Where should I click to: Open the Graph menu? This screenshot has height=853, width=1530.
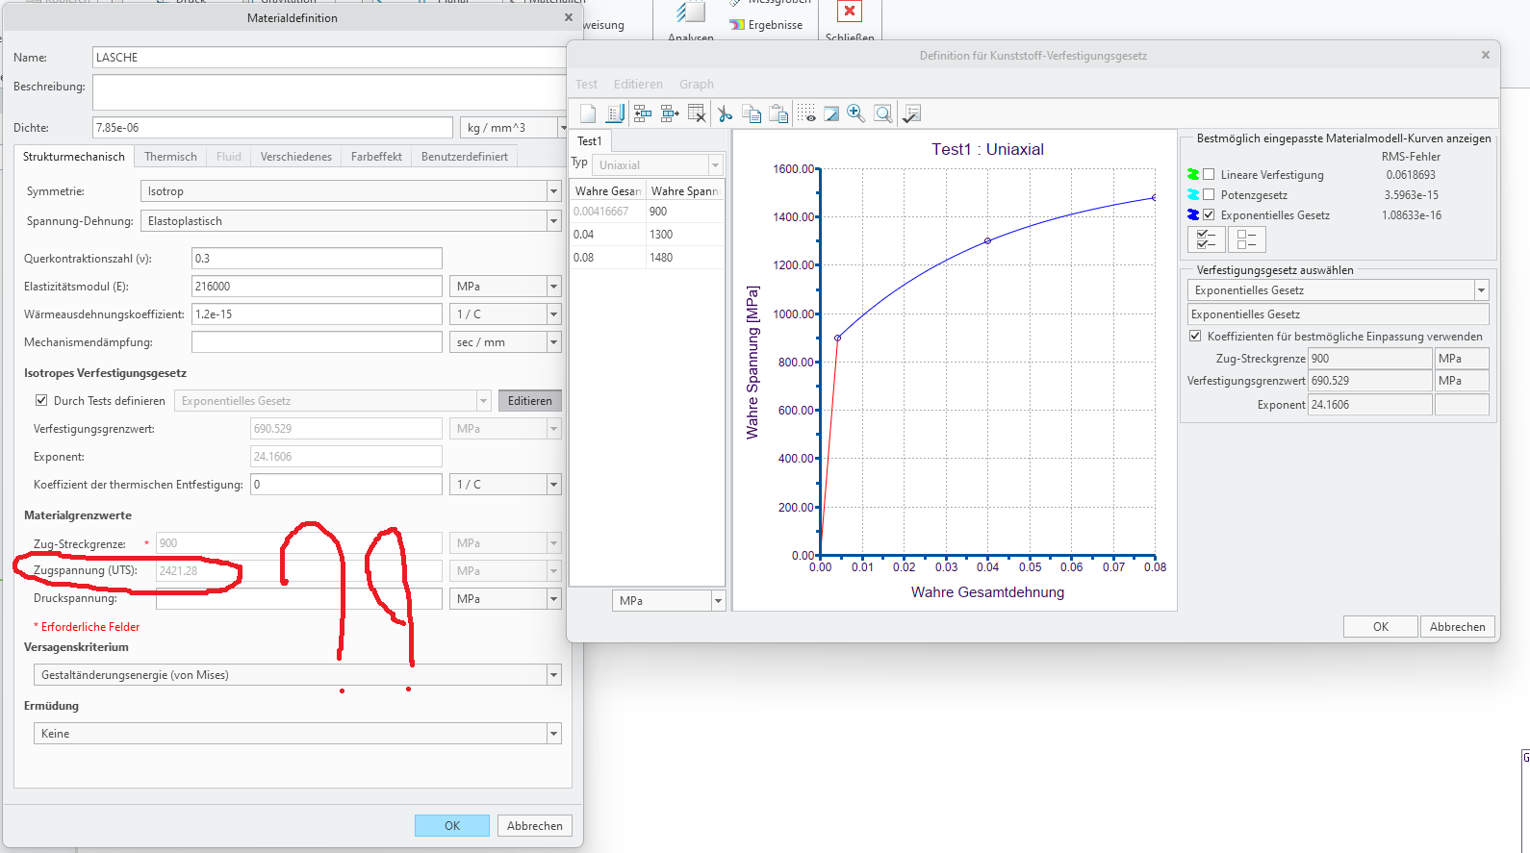[x=696, y=85]
